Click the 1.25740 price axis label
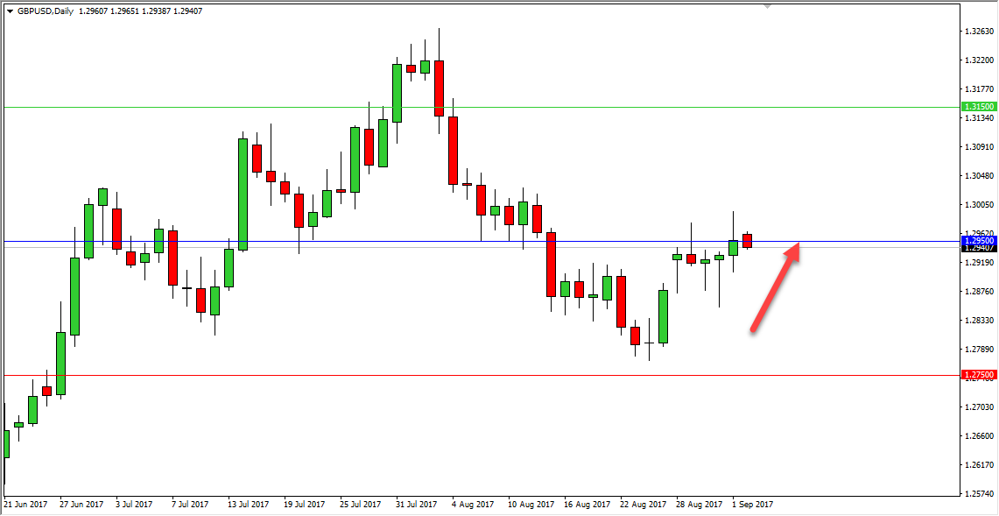This screenshot has width=999, height=516. [979, 494]
